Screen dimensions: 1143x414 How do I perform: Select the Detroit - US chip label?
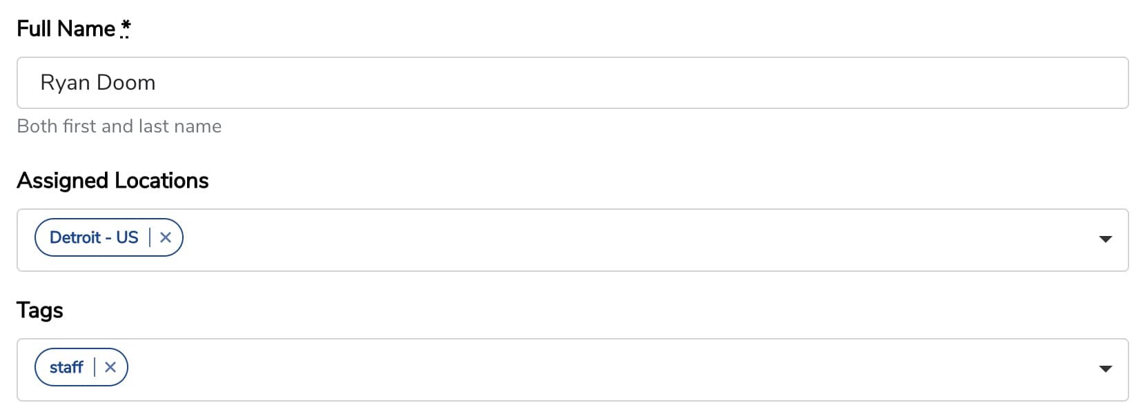(x=94, y=237)
